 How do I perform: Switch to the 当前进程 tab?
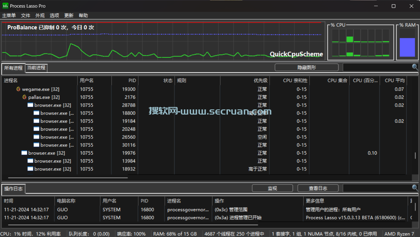pyautogui.click(x=36, y=68)
